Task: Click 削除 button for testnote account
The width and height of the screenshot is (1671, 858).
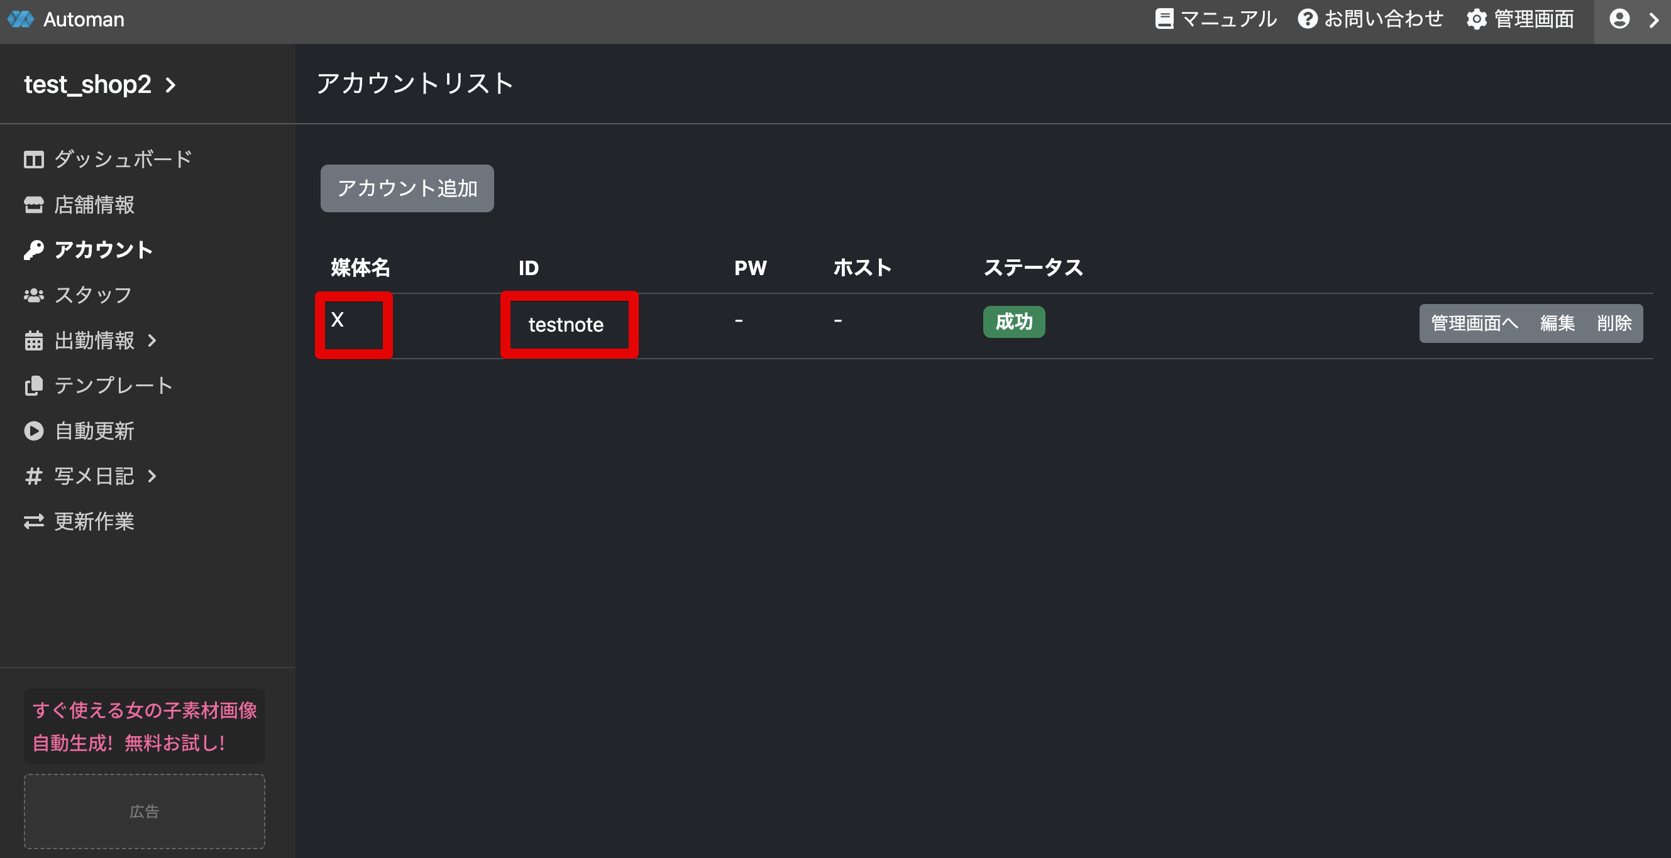Action: point(1614,323)
